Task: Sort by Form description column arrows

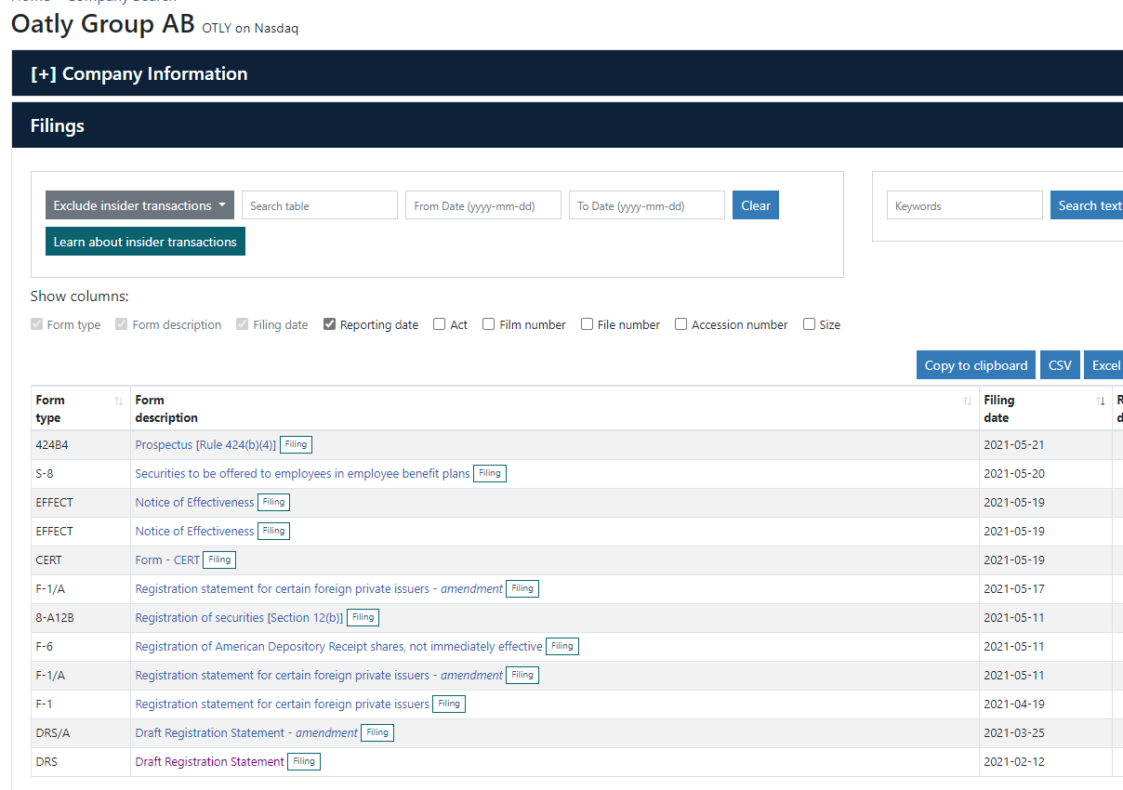Action: (967, 401)
